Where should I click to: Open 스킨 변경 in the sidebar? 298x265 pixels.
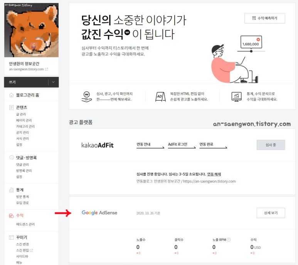pos(22,244)
